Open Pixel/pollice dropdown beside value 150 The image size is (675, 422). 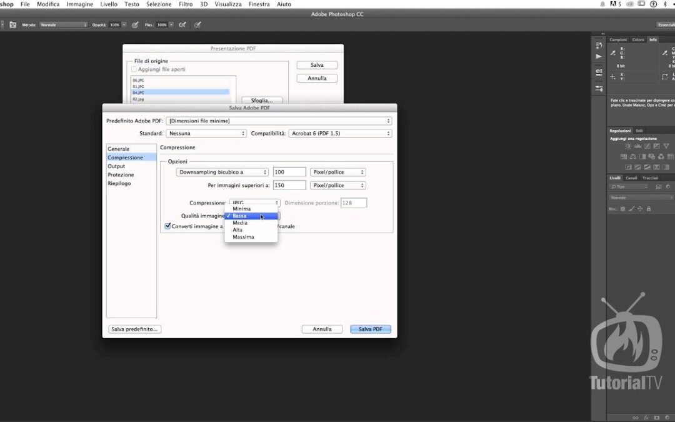pos(338,186)
